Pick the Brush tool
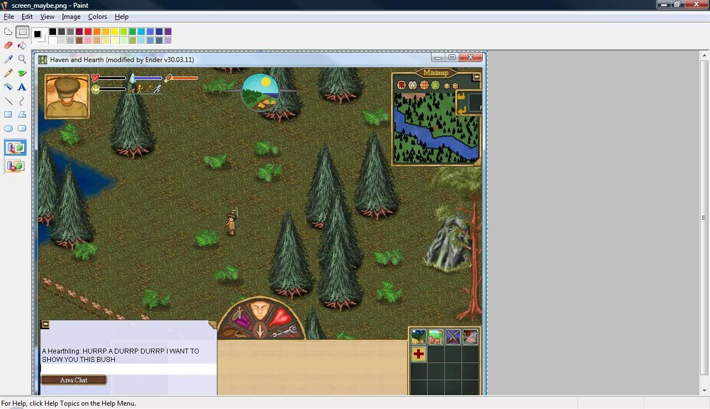The image size is (710, 409). point(22,73)
